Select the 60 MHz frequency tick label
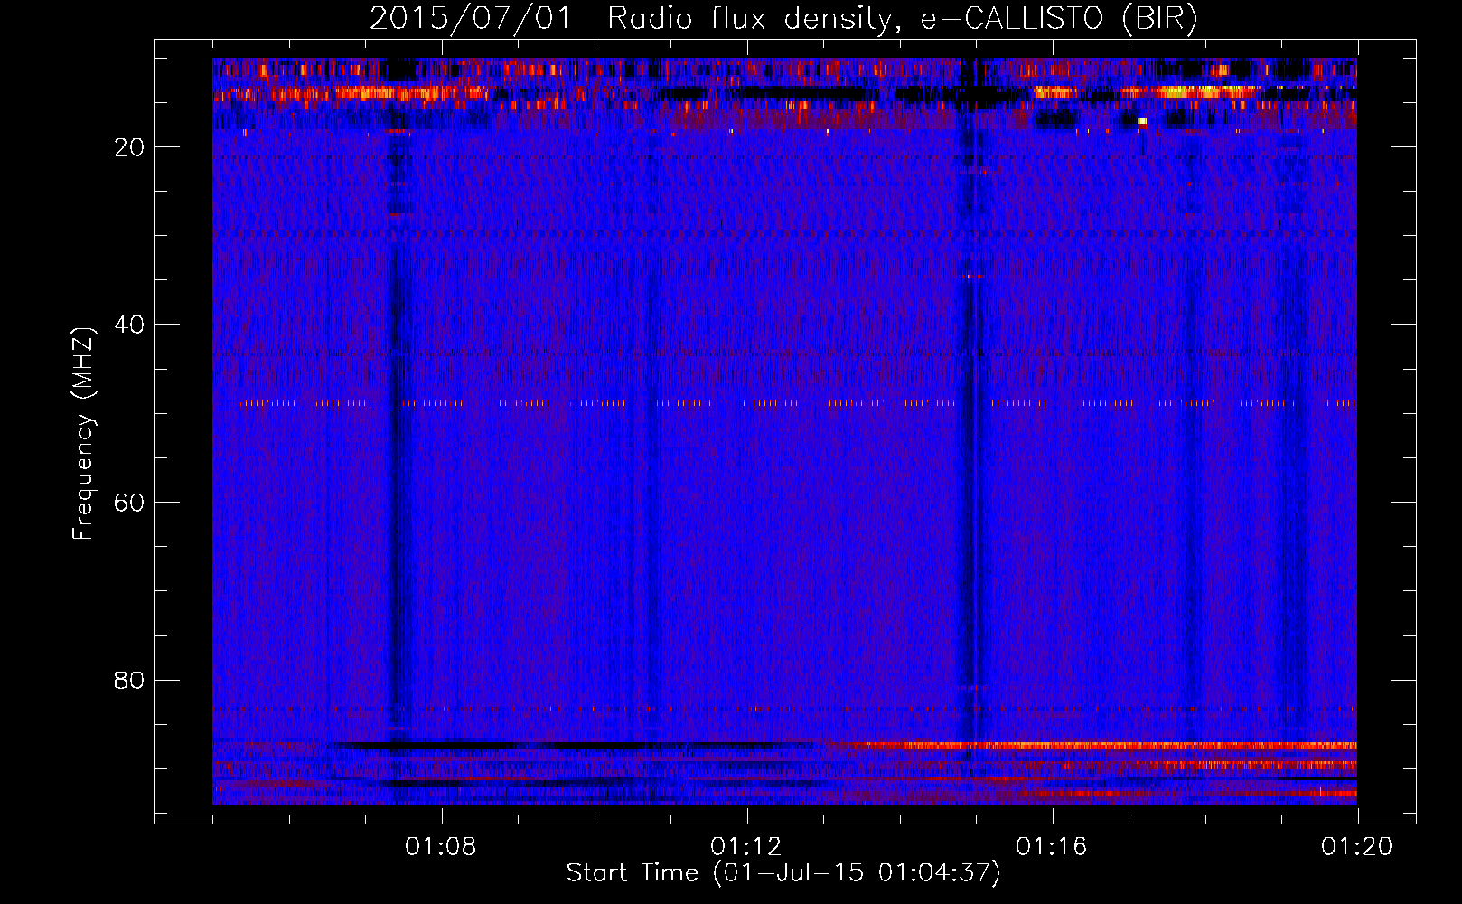This screenshot has width=1462, height=904. pos(130,503)
